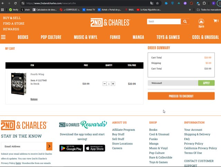Viewport: 221px width, 167px height.
Task: Open the Airtek TV bookmark
Action: [x=89, y=10]
